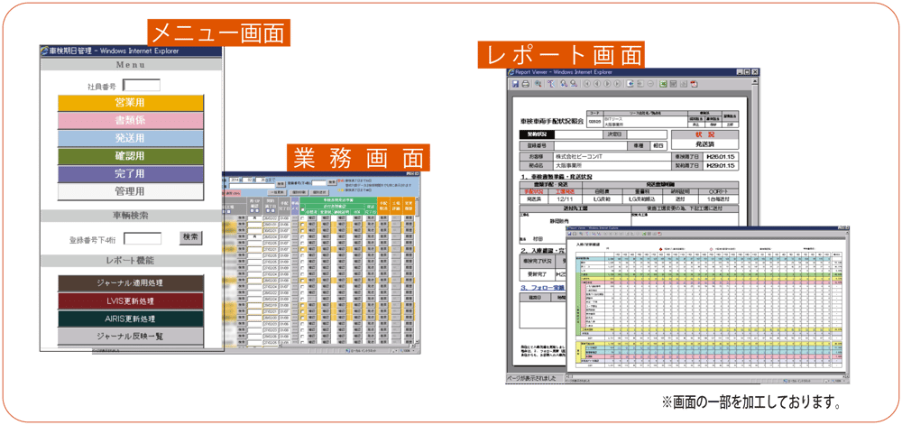Screen dimensions: 902x425
Task: Click the blue arrow go-to-page icon
Action: 630,84
